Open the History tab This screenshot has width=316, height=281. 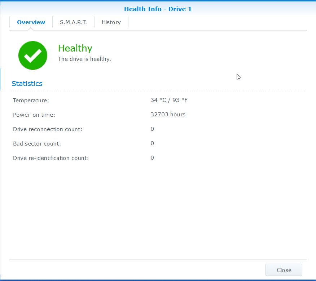pyautogui.click(x=111, y=22)
